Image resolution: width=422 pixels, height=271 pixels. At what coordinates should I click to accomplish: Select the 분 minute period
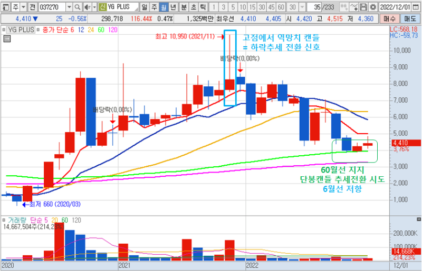pos(184,7)
